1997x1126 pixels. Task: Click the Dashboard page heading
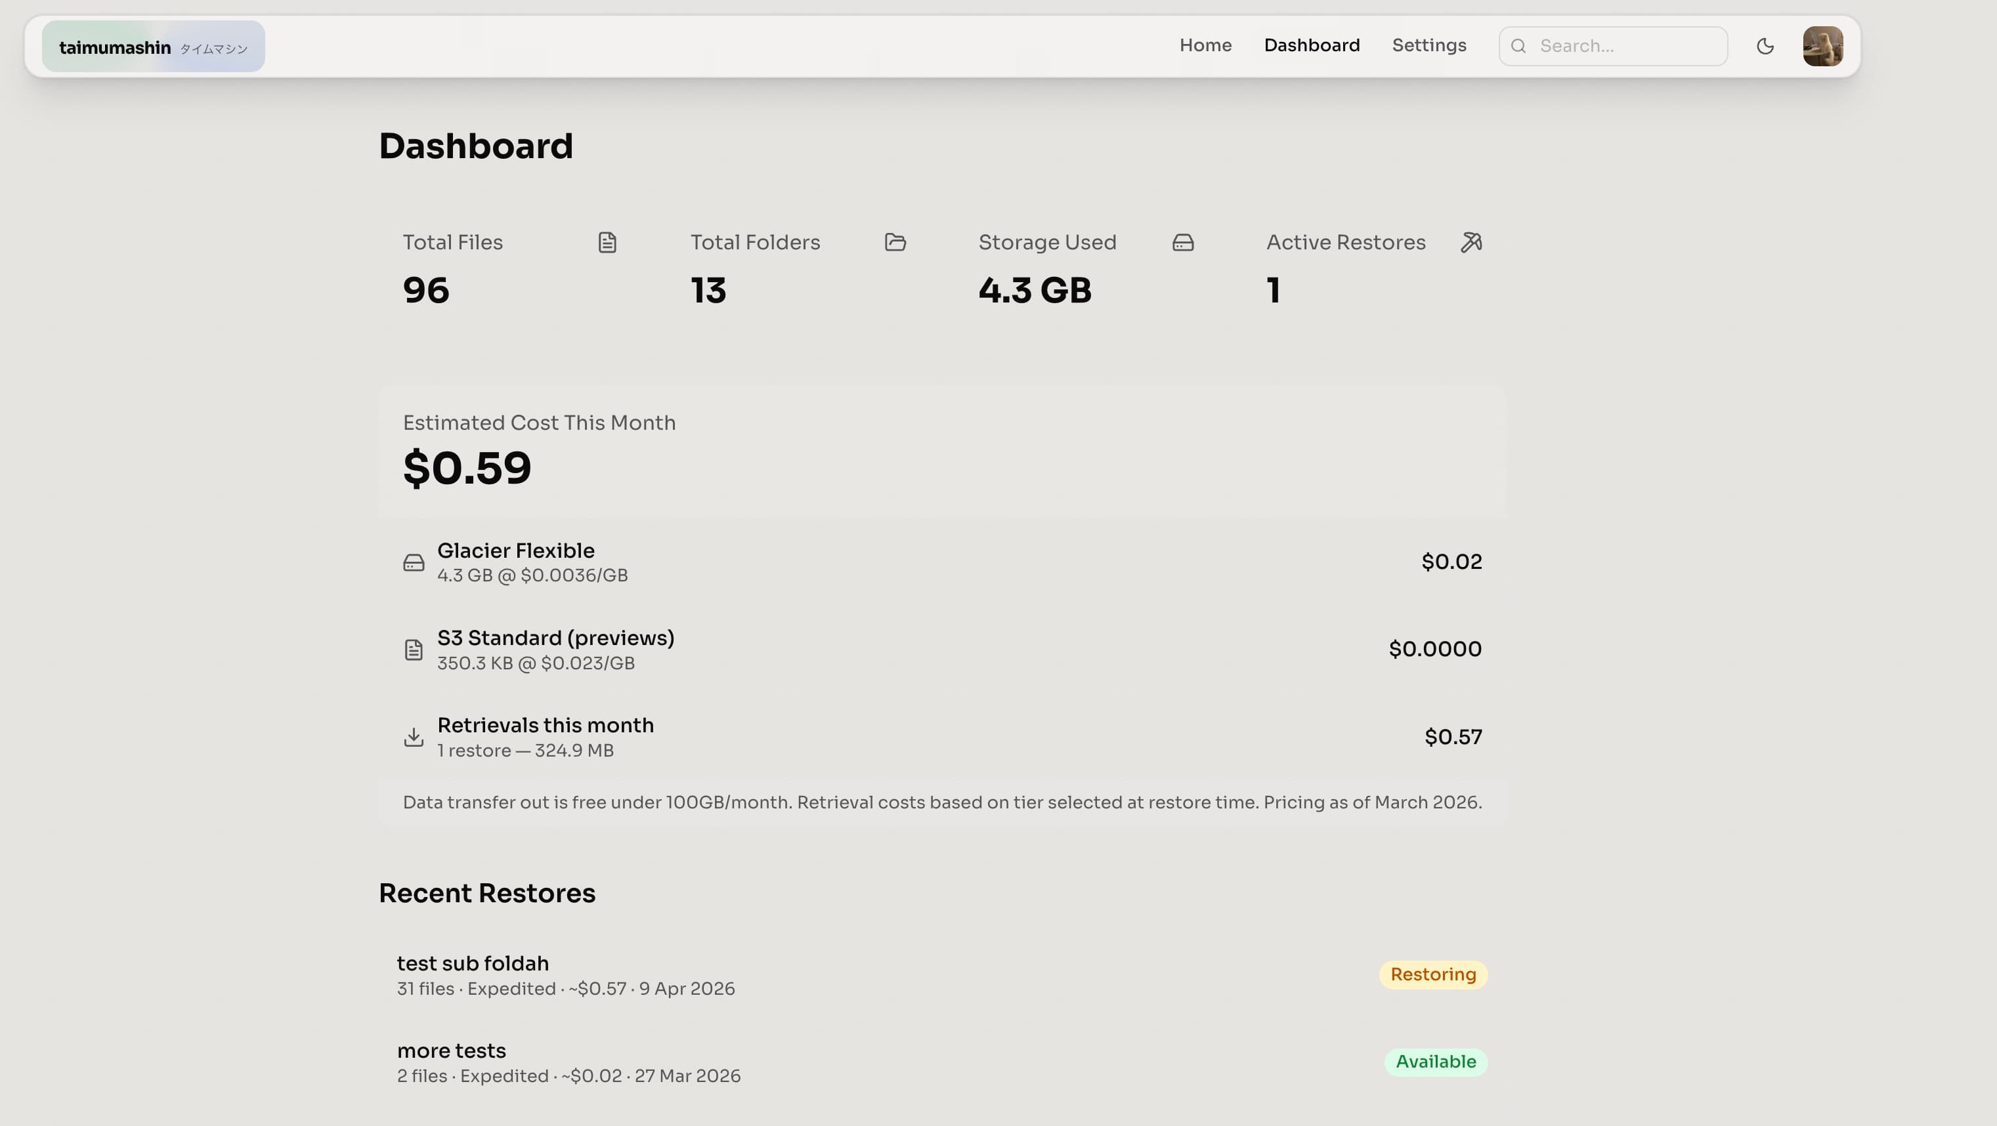point(475,146)
